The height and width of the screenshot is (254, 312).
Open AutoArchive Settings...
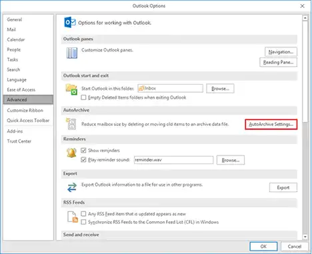[271, 124]
